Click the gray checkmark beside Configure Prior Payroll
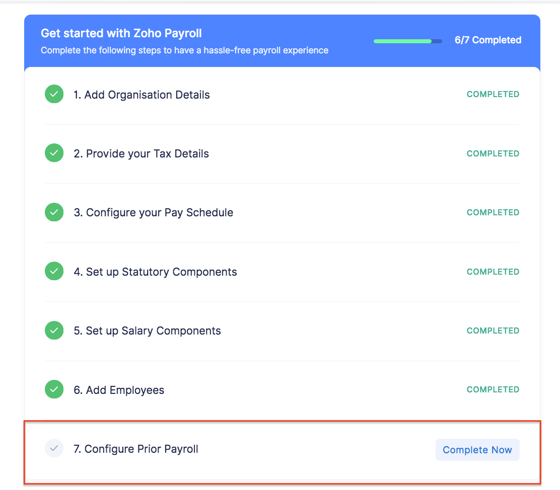The height and width of the screenshot is (490, 560). (54, 448)
